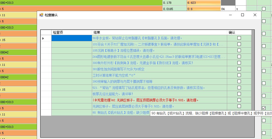Screen dimensions: 272x139
Task: Click the 84 cell in background table
Action: click(x=228, y=9)
